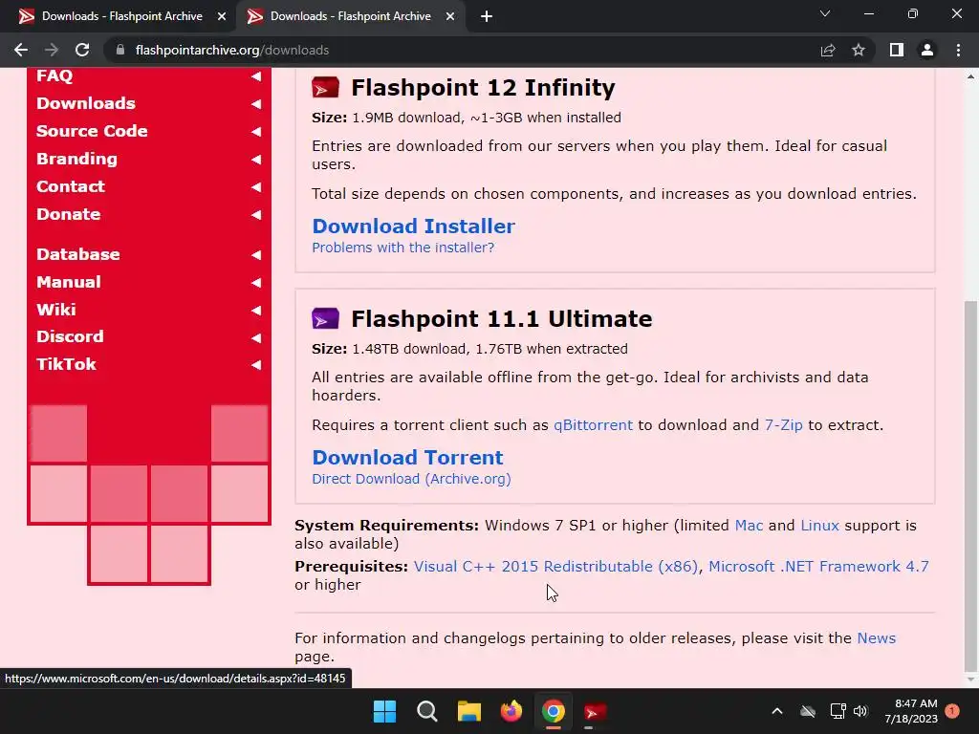
Task: Open the TikTok sidebar link
Action: tap(66, 364)
